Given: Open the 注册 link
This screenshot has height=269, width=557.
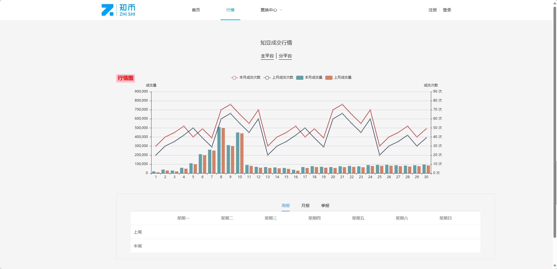Looking at the screenshot, I should click(x=433, y=10).
